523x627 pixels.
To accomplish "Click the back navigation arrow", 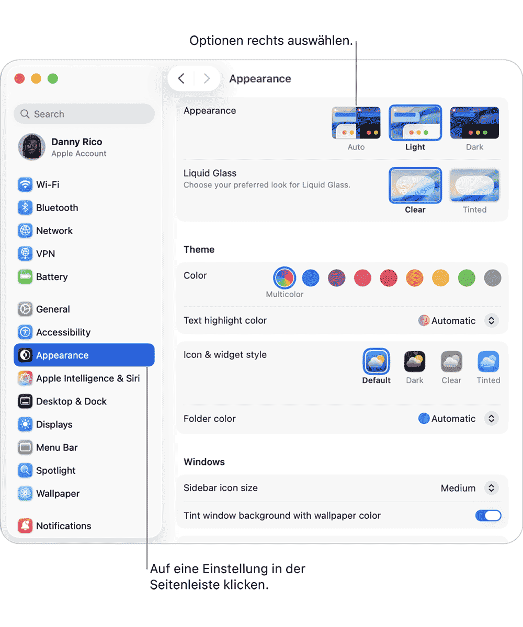I will click(x=181, y=78).
